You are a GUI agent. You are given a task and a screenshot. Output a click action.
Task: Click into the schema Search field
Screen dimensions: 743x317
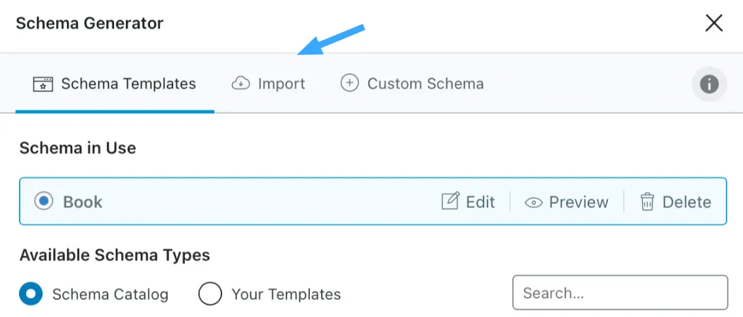point(620,292)
